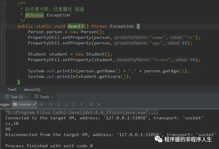219x149 pixels.
Task: Click the "zs" string literal
Action: 190,37
